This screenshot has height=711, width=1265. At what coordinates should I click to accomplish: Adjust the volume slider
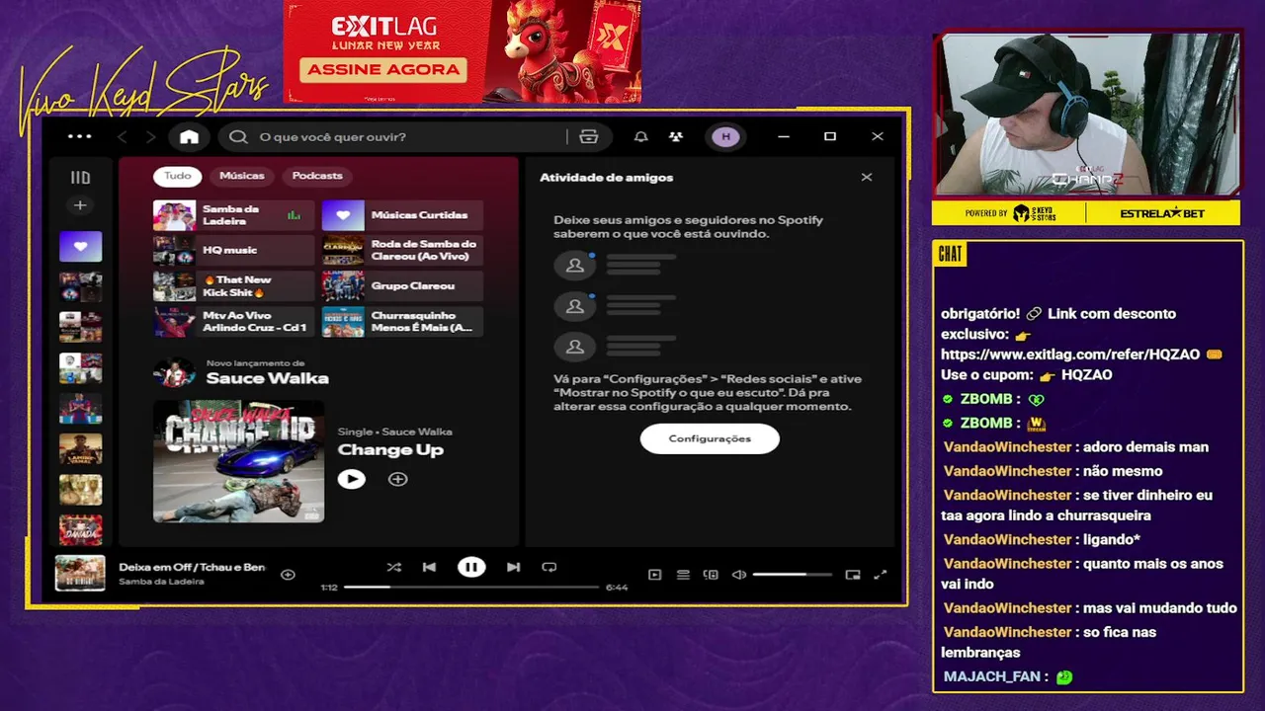(792, 575)
